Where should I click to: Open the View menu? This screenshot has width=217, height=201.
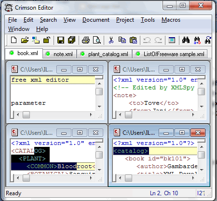69,20
